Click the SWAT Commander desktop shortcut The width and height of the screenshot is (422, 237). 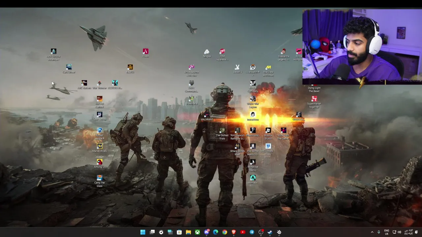(x=192, y=86)
